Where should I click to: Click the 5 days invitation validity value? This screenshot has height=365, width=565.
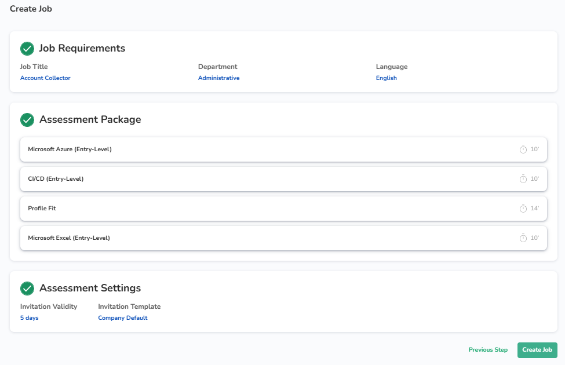(x=29, y=318)
